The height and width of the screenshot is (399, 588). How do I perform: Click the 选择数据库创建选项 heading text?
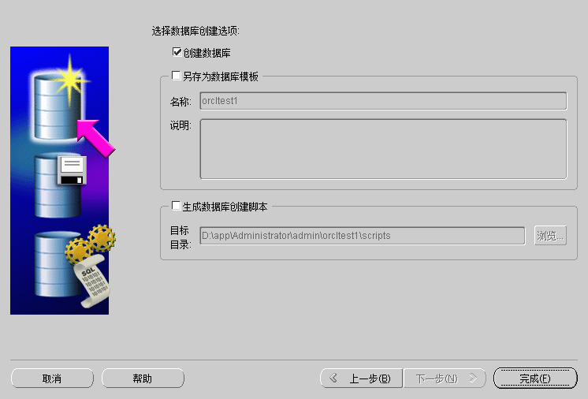click(x=195, y=31)
